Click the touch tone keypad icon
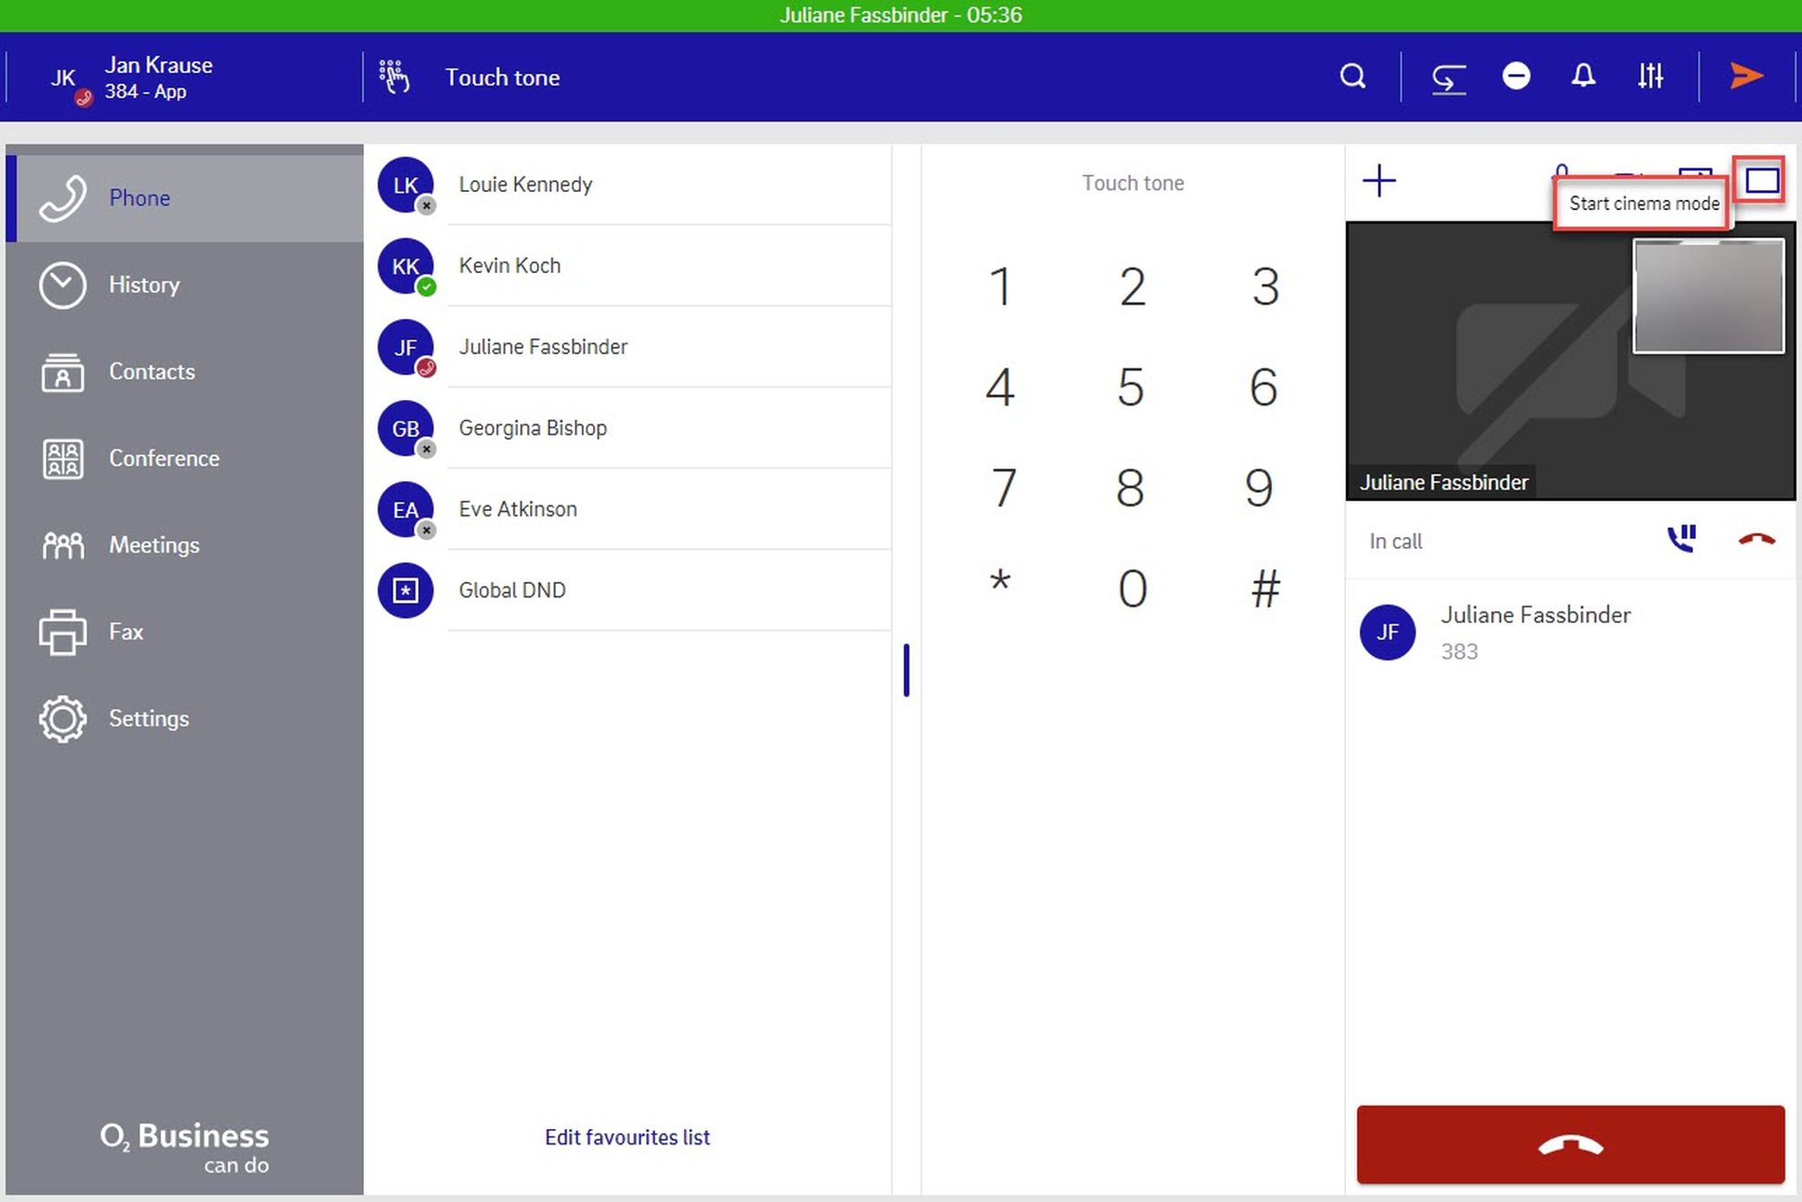 click(x=394, y=77)
